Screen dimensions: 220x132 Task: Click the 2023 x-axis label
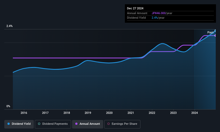173,113
